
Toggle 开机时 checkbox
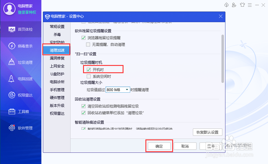click(89, 70)
